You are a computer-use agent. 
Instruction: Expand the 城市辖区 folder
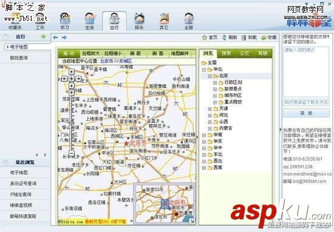215,96
